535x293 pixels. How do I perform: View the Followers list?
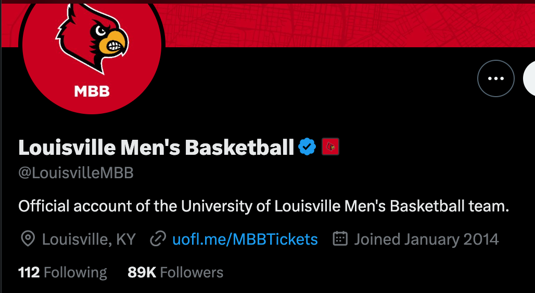pos(192,272)
